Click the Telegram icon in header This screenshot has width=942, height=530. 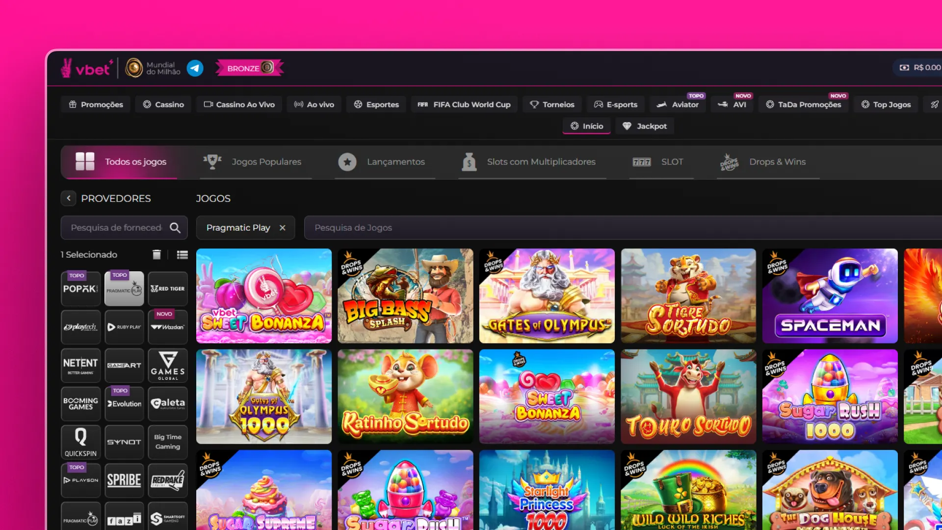(x=195, y=68)
